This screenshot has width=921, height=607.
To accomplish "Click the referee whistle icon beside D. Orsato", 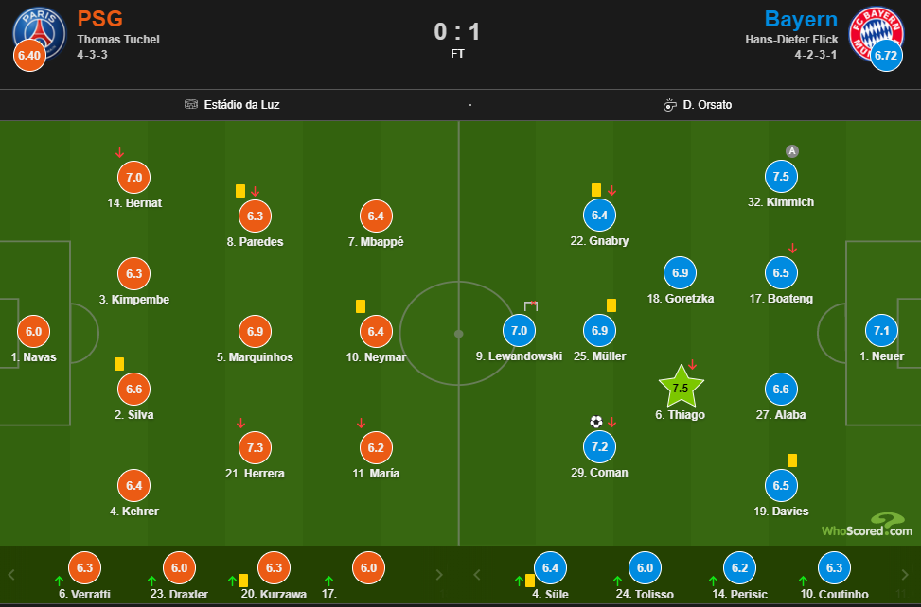I will (x=669, y=105).
